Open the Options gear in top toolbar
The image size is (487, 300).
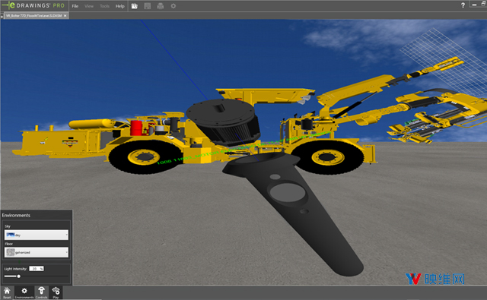pos(173,6)
